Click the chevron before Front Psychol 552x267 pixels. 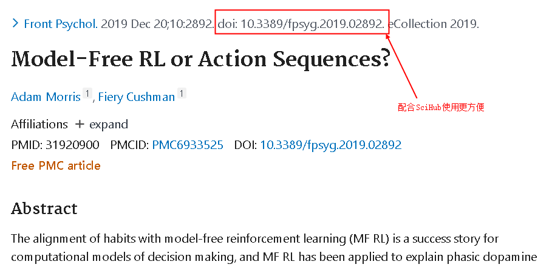[15, 24]
